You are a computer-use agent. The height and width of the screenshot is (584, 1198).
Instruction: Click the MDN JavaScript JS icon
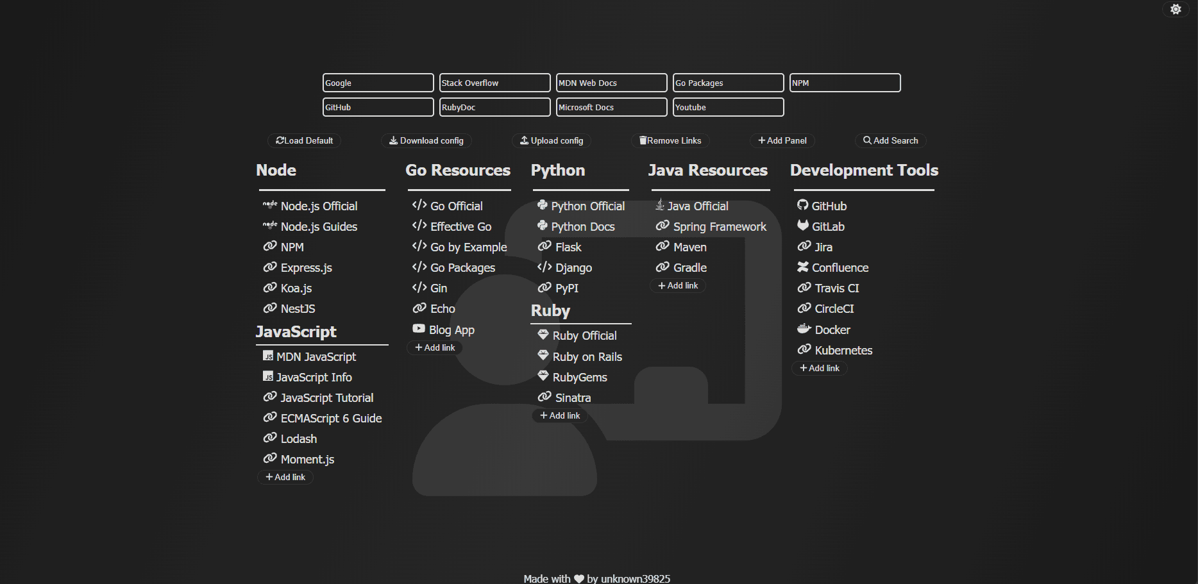coord(268,356)
